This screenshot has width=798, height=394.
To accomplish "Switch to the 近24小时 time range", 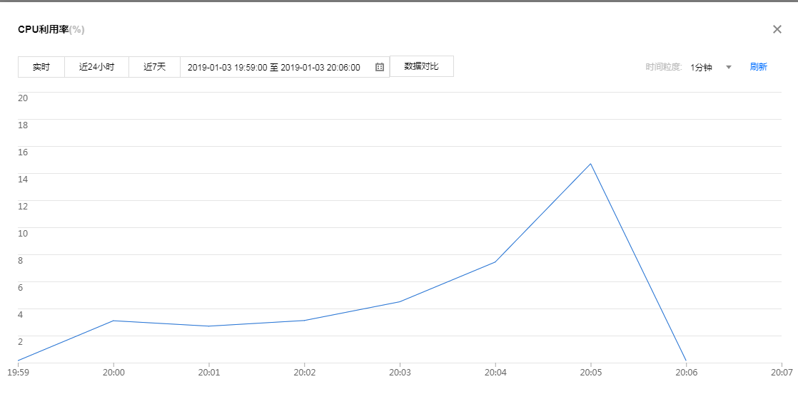I will [96, 67].
